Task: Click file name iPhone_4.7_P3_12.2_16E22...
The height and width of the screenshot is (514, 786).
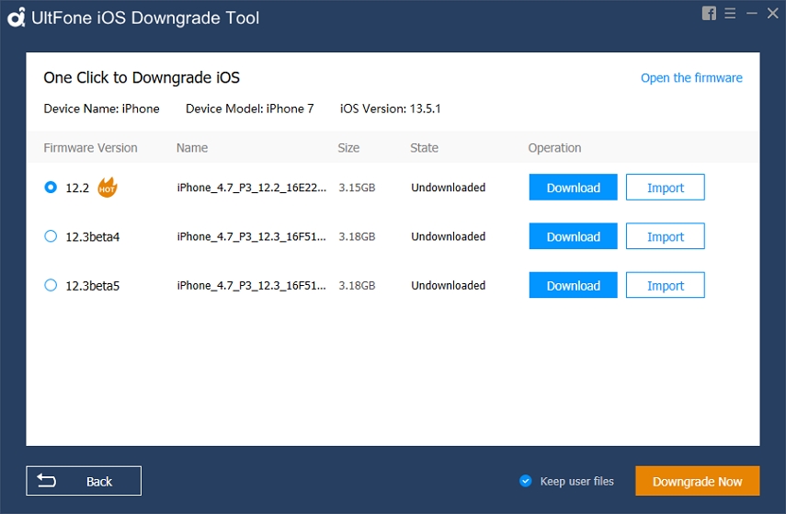Action: point(251,188)
